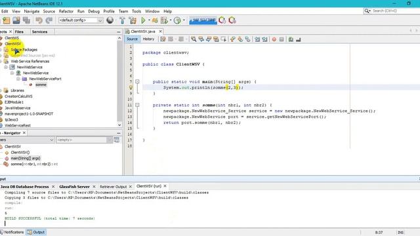This screenshot has width=420, height=236.
Task: Collapse the somme method code fold
Action: pyautogui.click(x=137, y=105)
